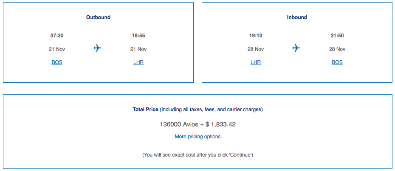
Task: Open the More pricing options link
Action: pos(197,137)
